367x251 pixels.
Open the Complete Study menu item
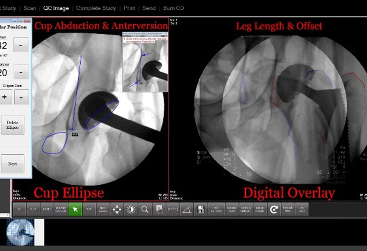coord(96,8)
